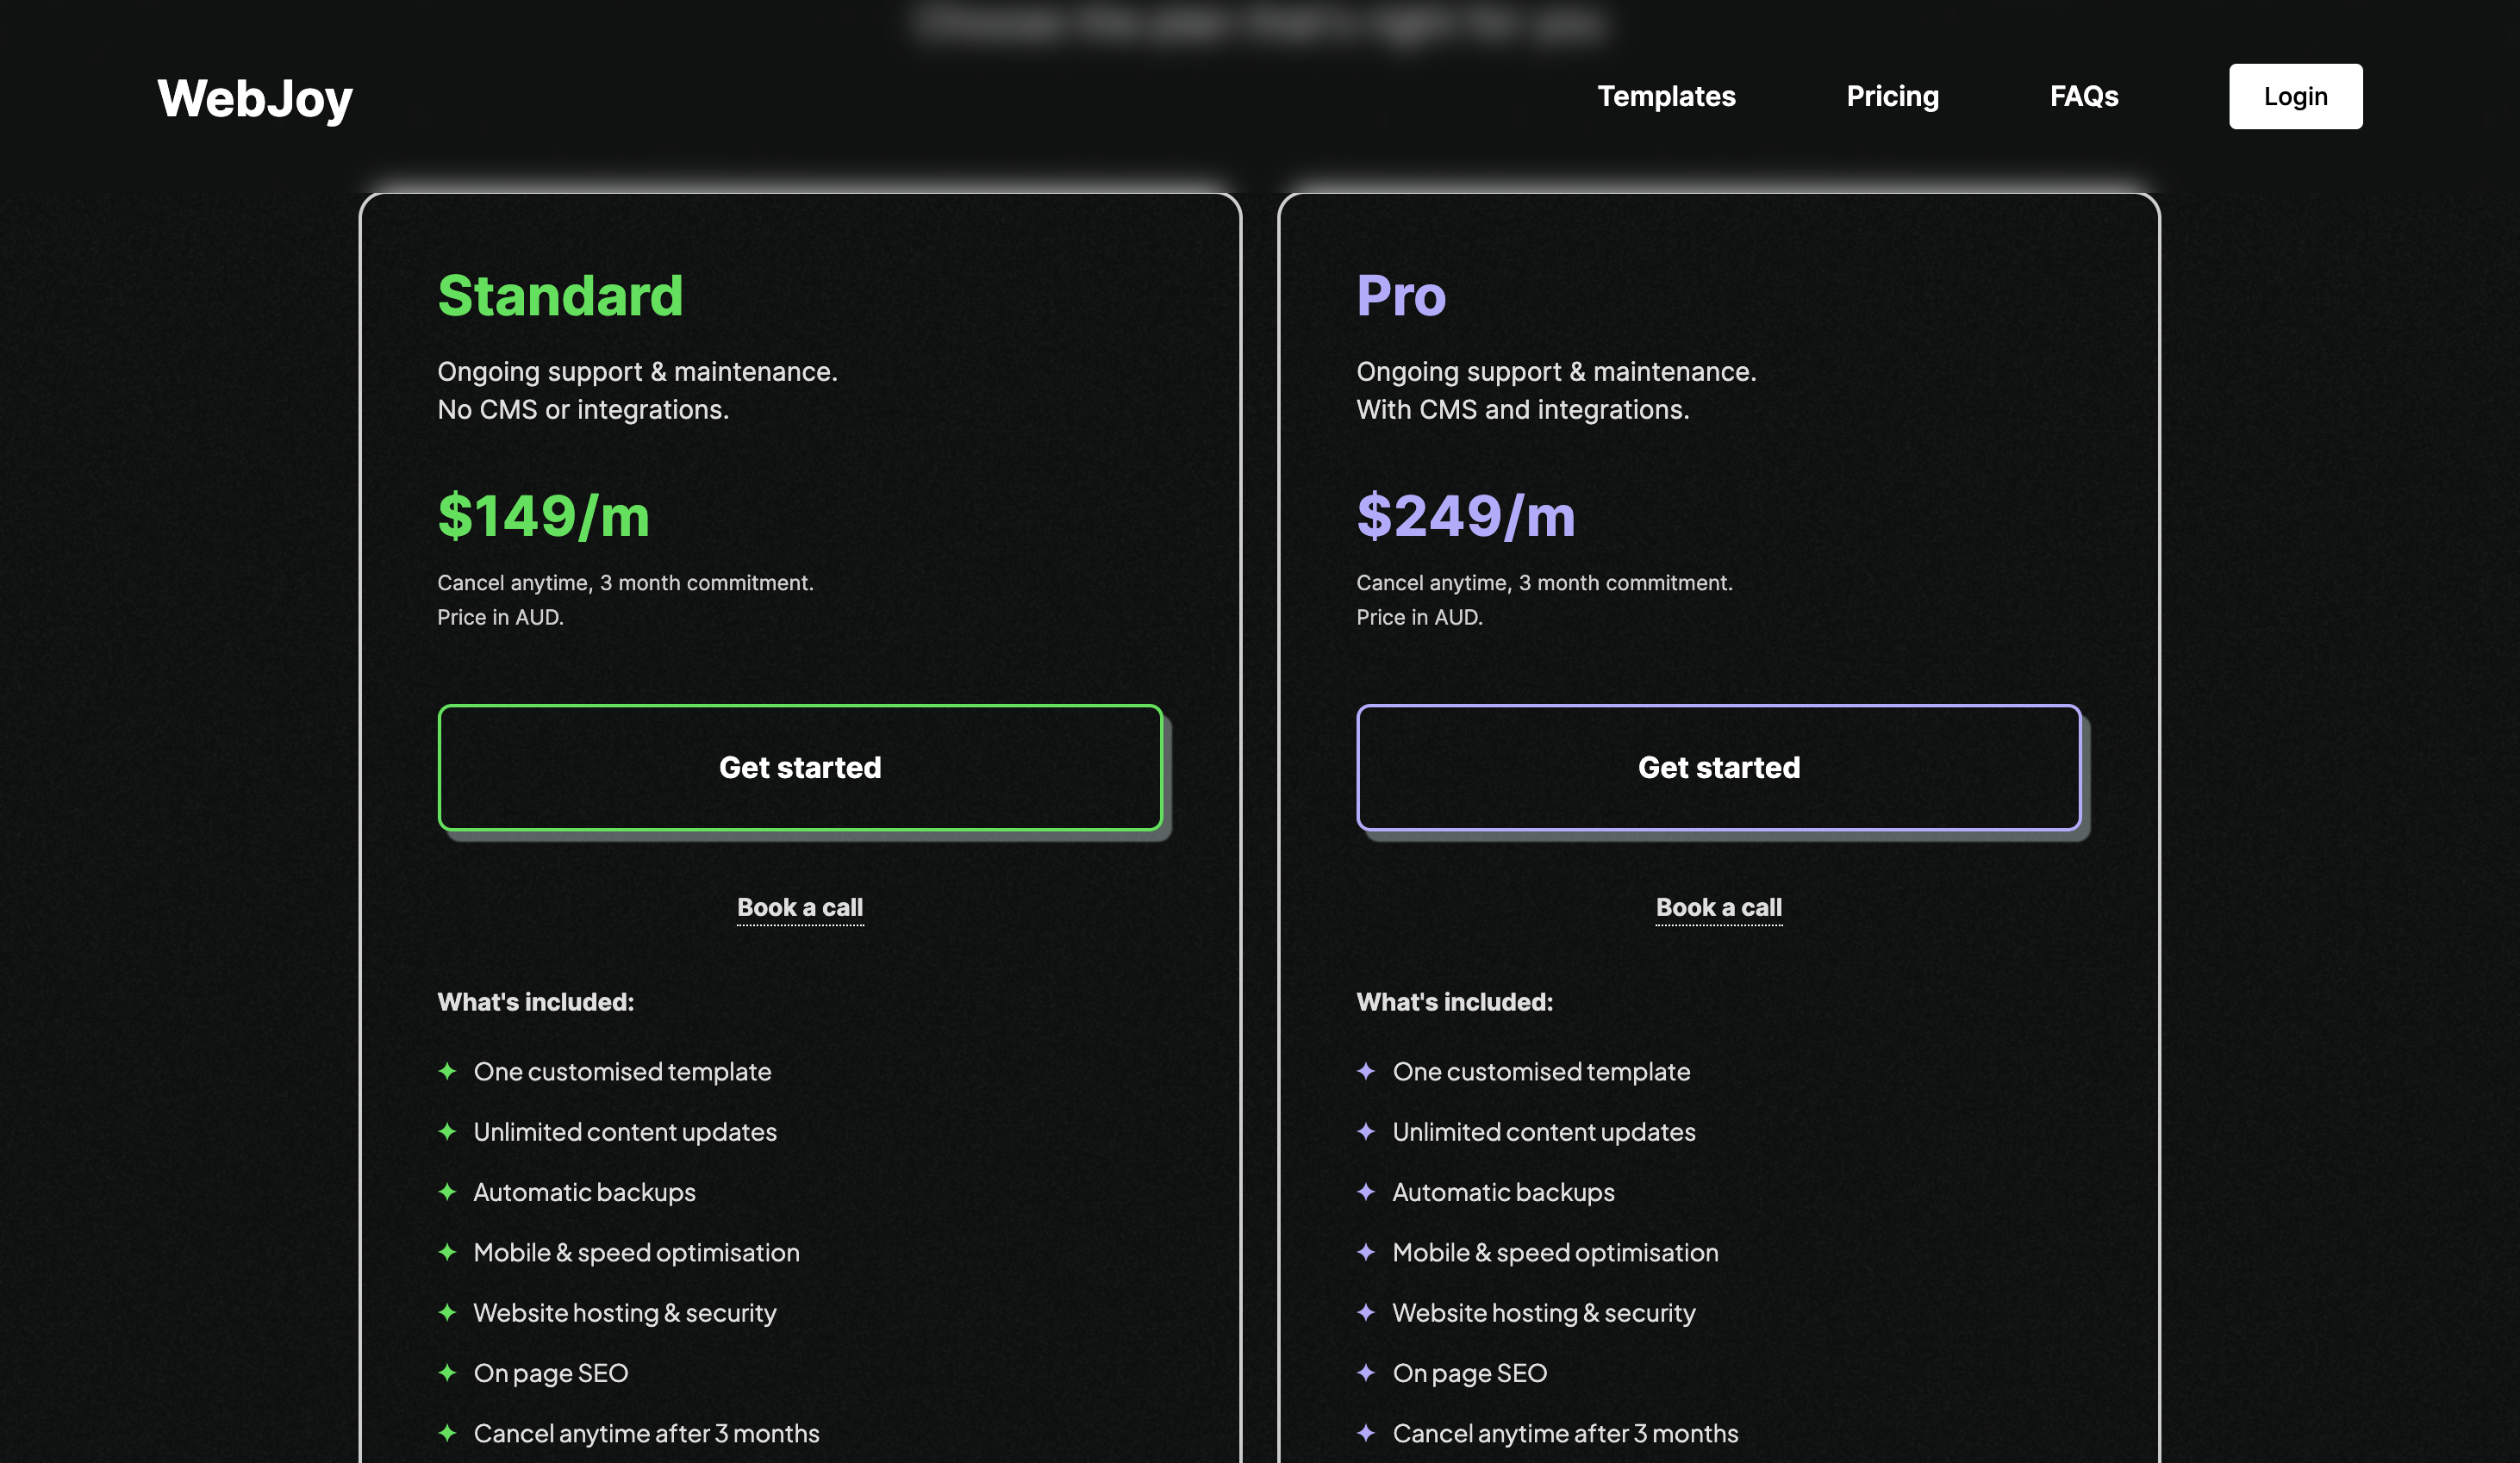Click Pro card's "One customised template" text

tap(1541, 1072)
